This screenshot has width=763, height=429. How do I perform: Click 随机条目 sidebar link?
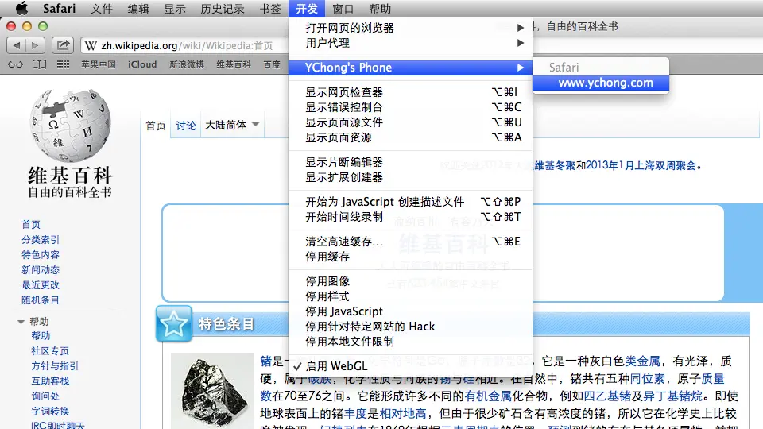(x=41, y=300)
